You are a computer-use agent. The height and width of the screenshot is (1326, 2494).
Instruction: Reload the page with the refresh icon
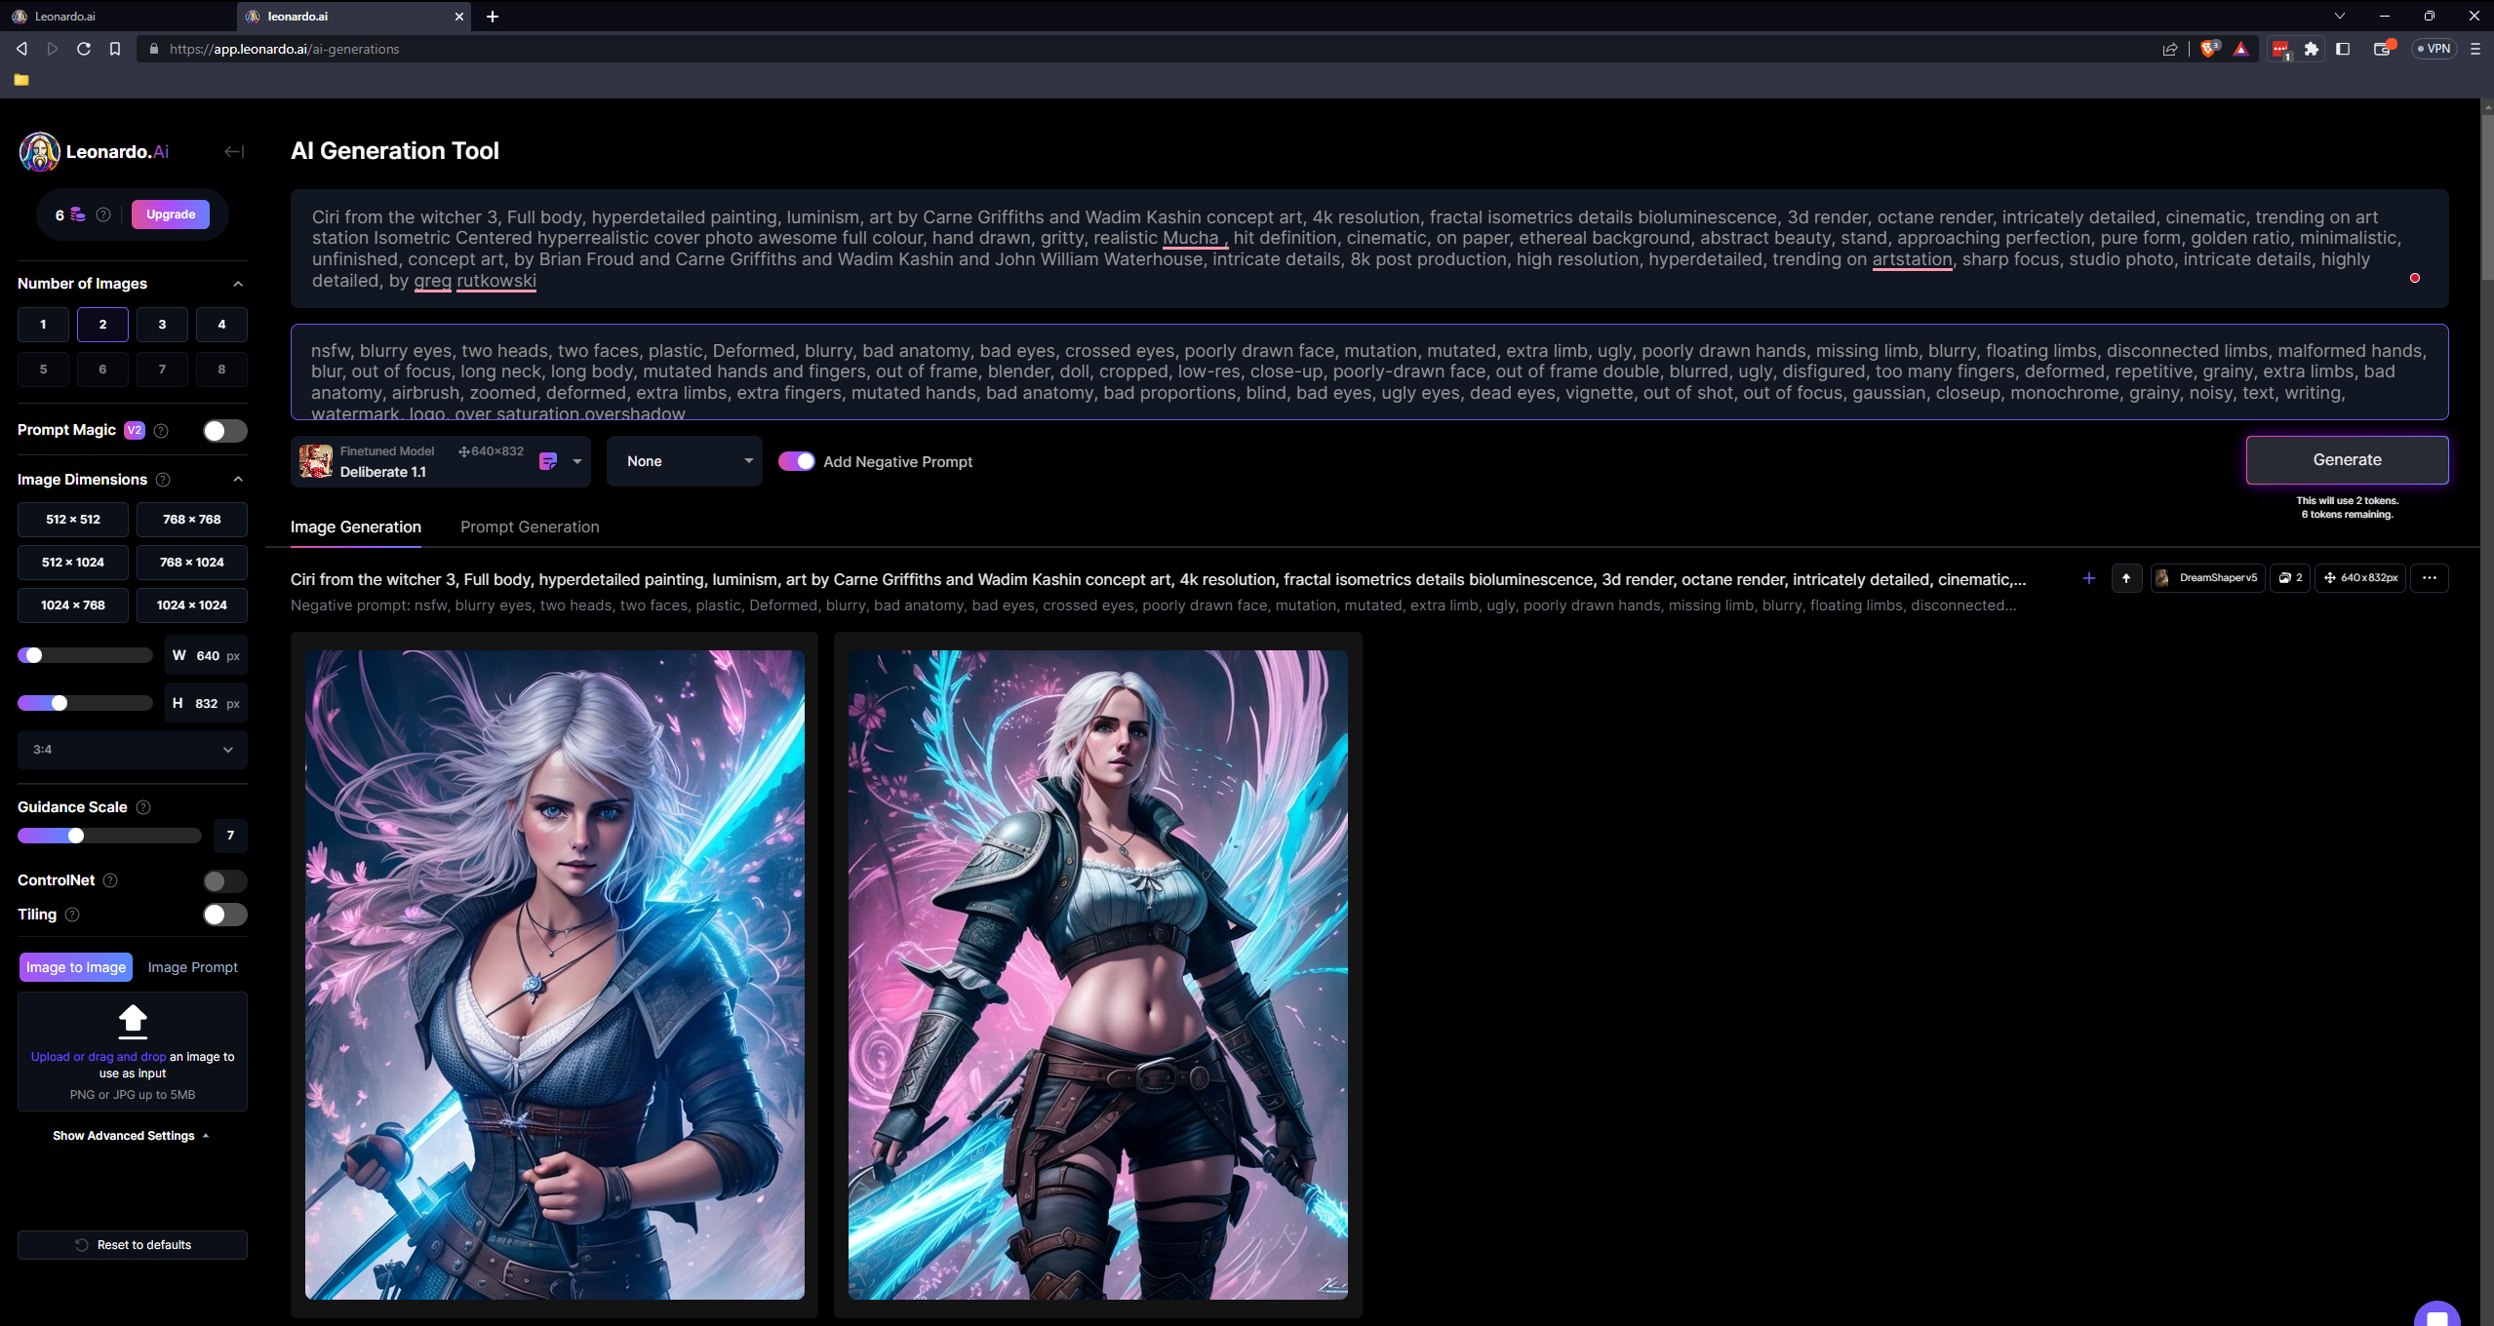[84, 49]
